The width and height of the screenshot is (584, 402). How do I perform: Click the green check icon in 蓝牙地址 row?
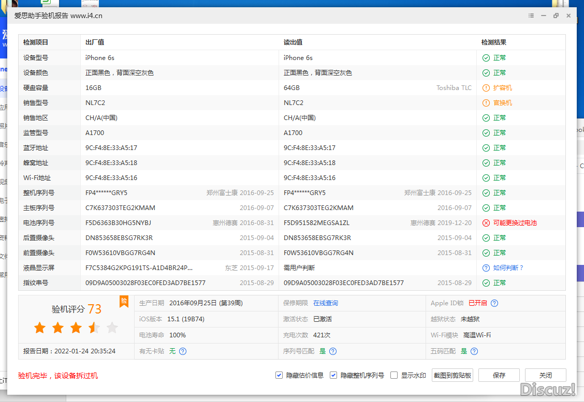click(x=486, y=148)
